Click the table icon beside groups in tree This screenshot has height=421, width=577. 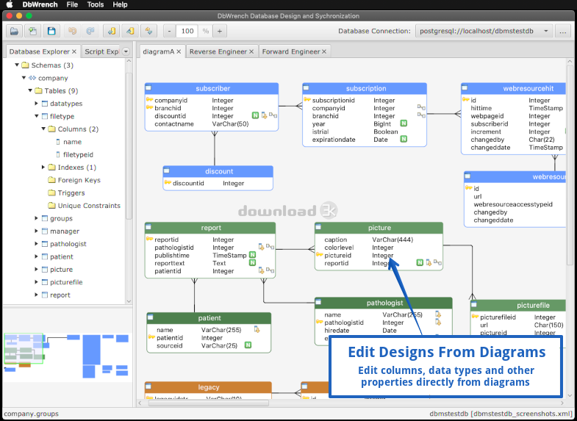(x=45, y=218)
